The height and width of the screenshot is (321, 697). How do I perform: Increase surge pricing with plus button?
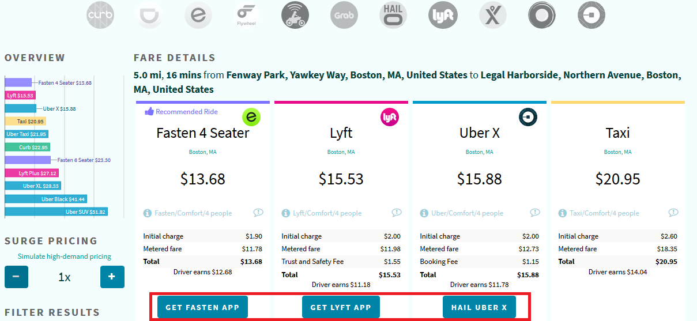click(112, 277)
